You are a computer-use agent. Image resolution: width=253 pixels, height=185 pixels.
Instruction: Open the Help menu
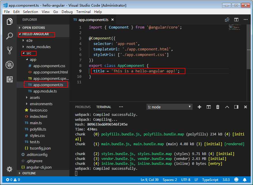(98, 12)
